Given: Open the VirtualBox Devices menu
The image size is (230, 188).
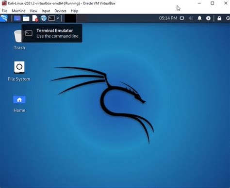Looking at the screenshot, I should [x=60, y=11].
